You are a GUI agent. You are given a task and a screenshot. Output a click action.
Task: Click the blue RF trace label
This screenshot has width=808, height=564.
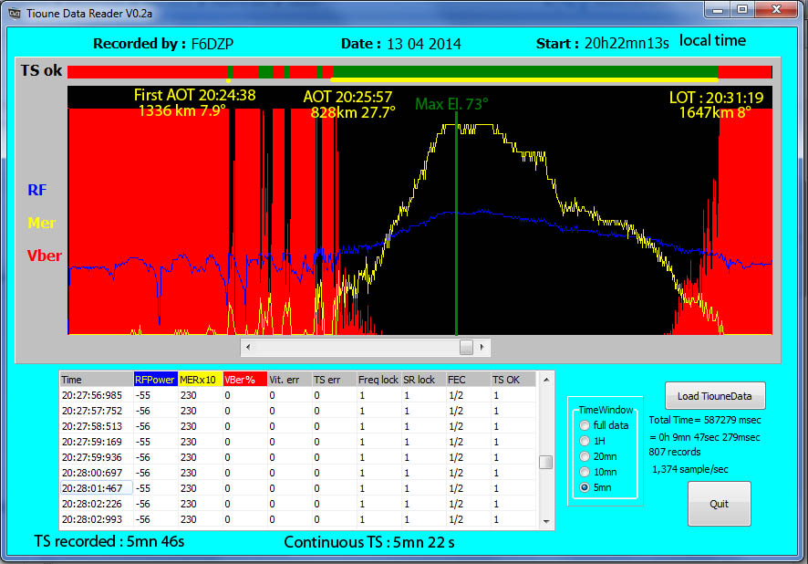36,190
